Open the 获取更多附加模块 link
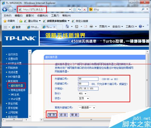151x128 pixels. coord(56,21)
